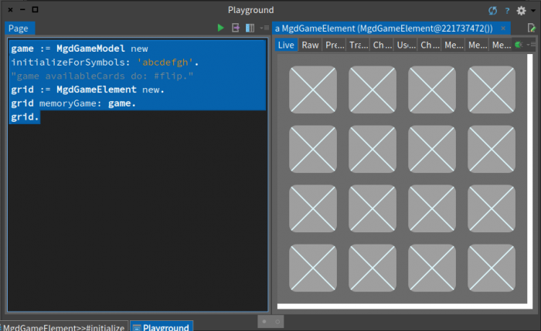The width and height of the screenshot is (541, 331).
Task: Run the code with the green Do it button
Action: [x=220, y=28]
